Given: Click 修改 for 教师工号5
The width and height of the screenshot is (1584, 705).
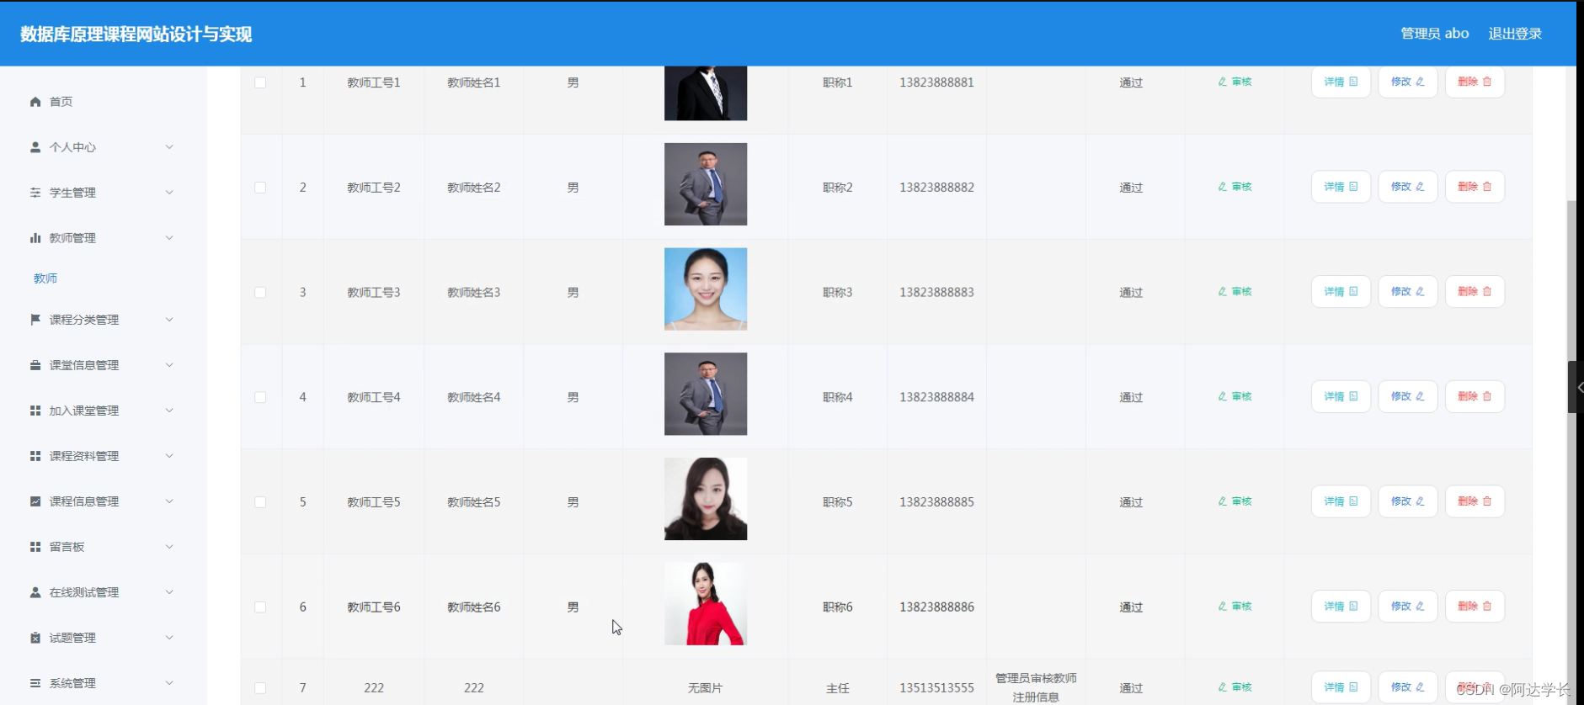Looking at the screenshot, I should (1408, 501).
